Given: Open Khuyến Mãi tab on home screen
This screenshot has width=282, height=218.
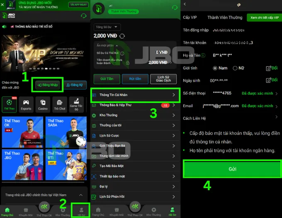Looking at the screenshot, I should (26, 212).
